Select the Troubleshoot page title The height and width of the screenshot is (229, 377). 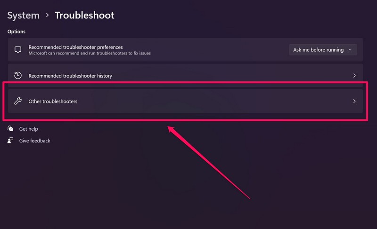pyautogui.click(x=84, y=15)
